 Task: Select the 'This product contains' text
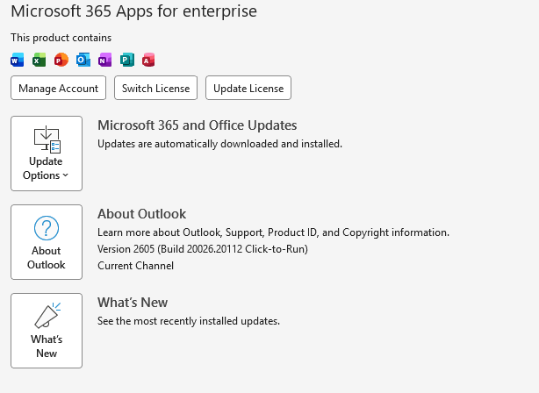point(61,38)
